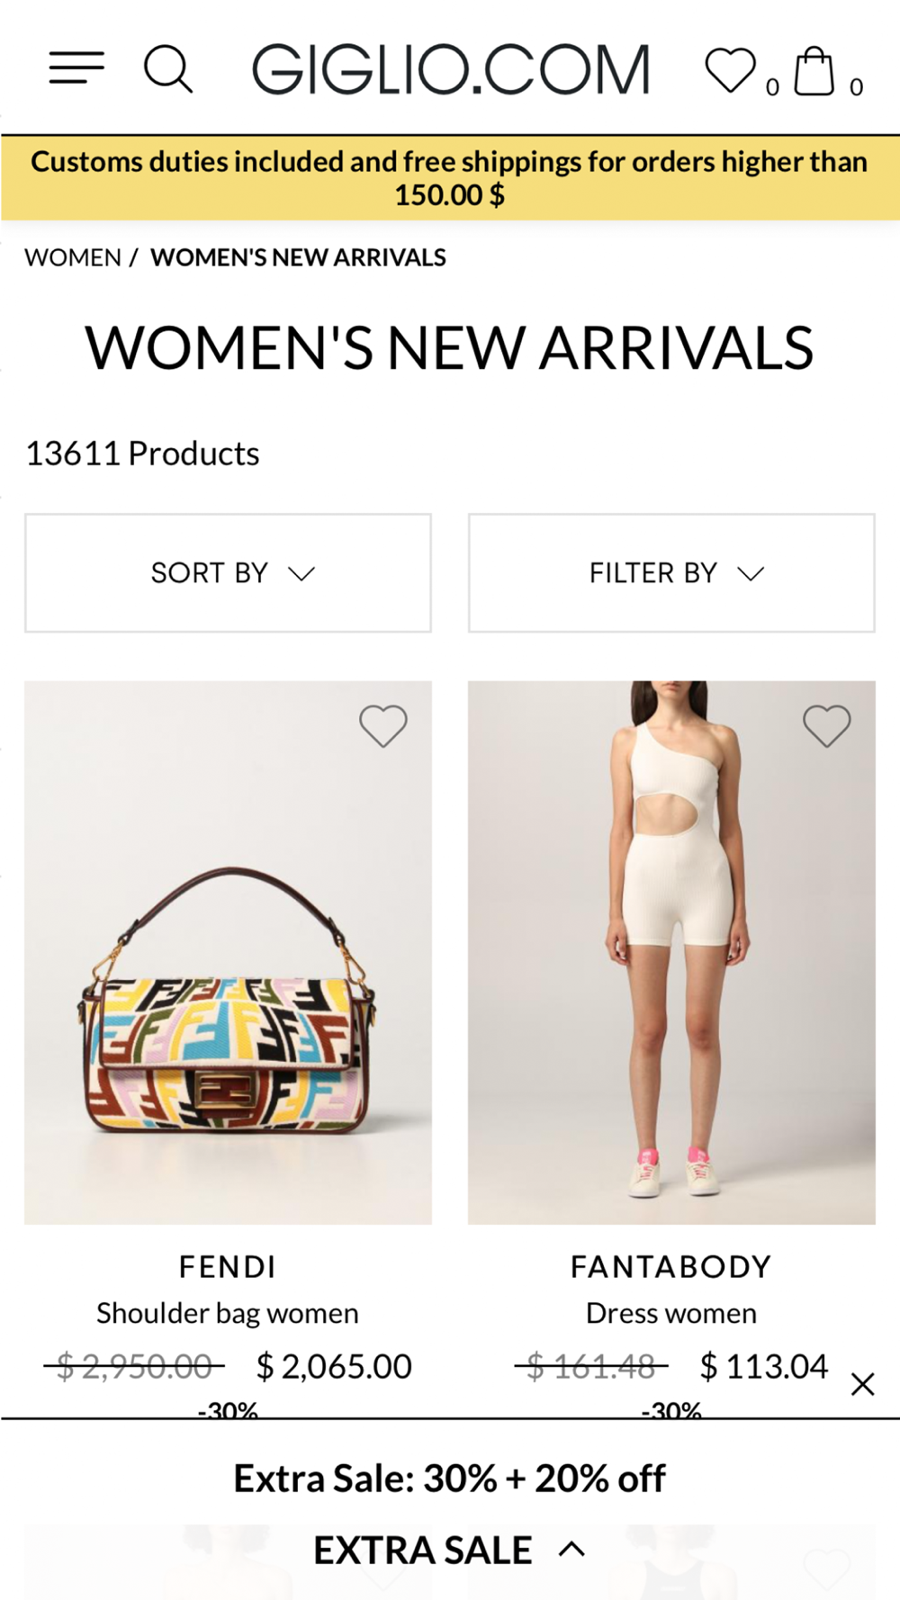Go to the Women breadcrumb
900x1600 pixels.
tap(73, 257)
